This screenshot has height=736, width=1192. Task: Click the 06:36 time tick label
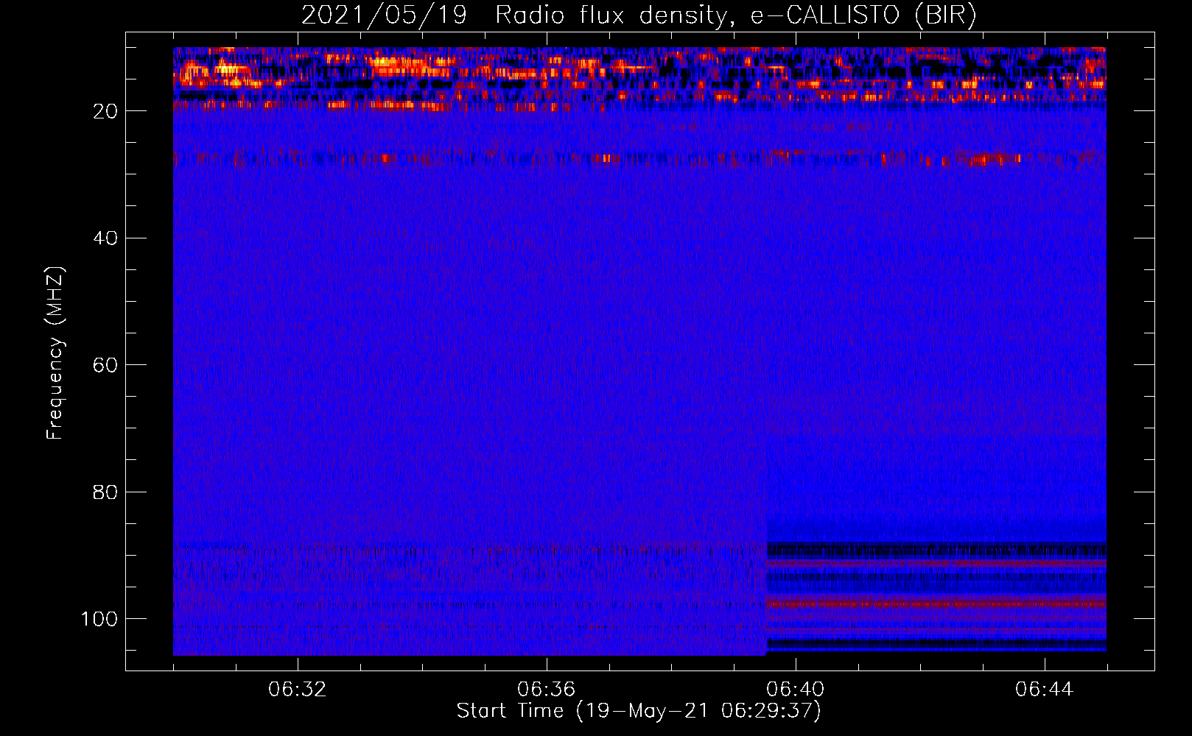547,690
